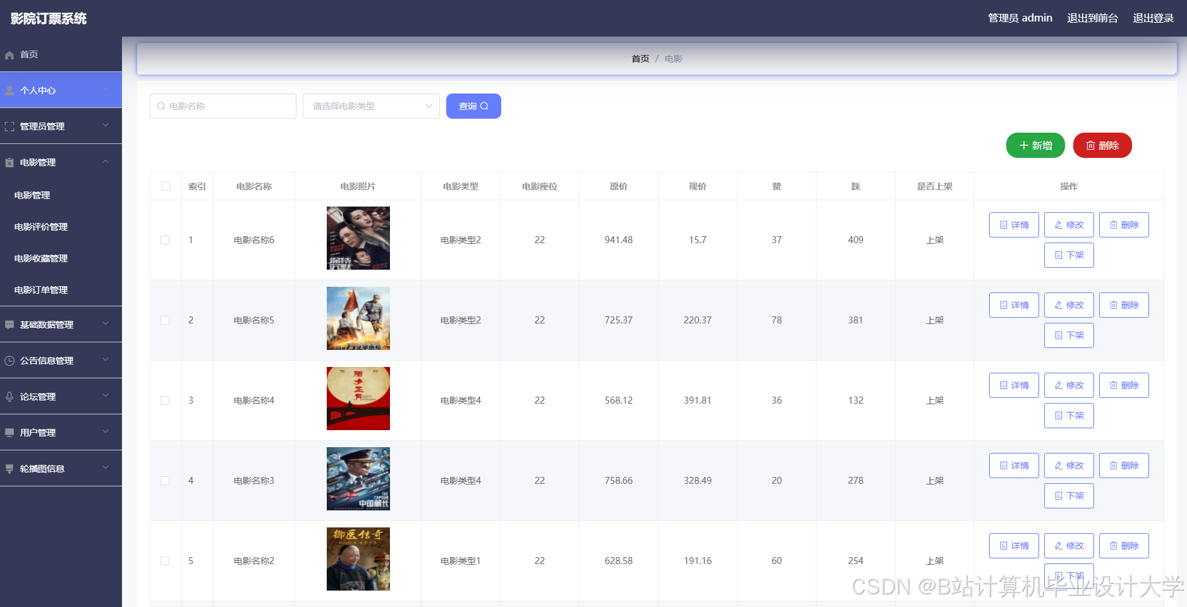Click 下架 for 电影名称3

click(x=1069, y=496)
